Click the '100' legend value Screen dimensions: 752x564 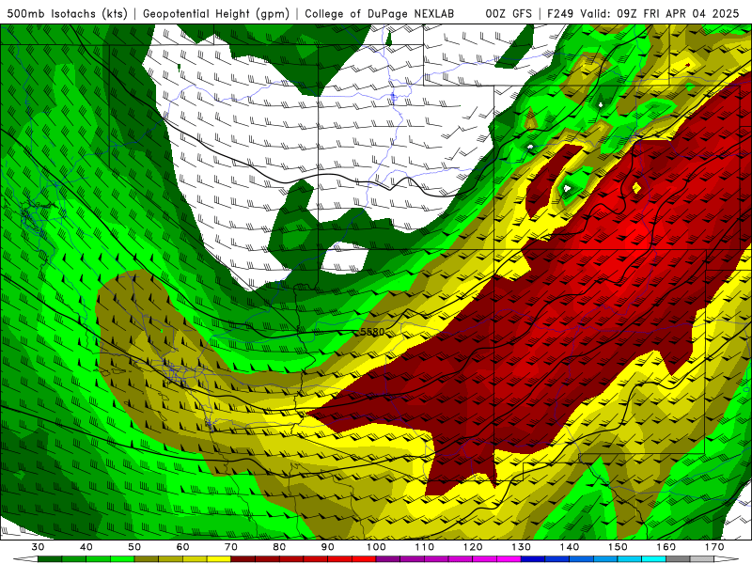pyautogui.click(x=376, y=547)
